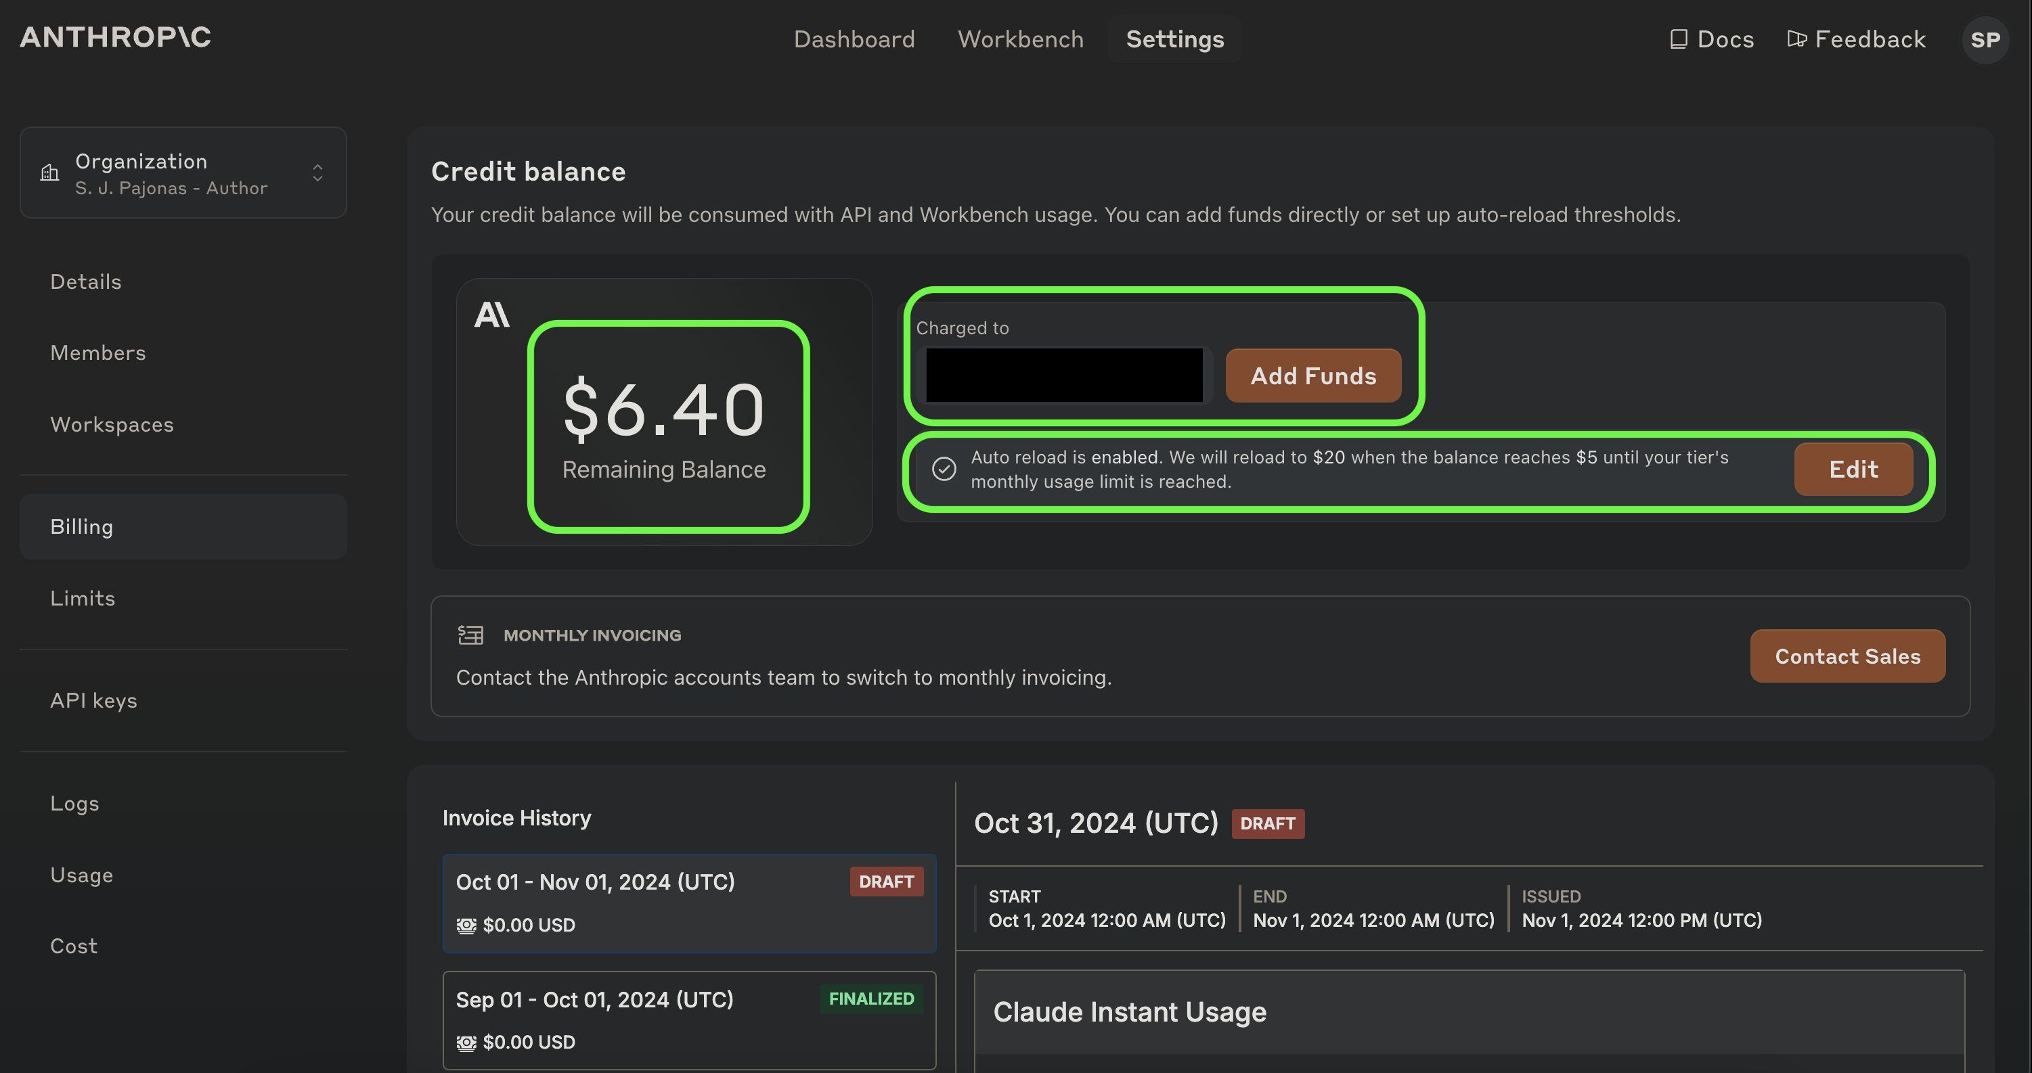Screen dimensions: 2032x1073
Task: Open Limits in the sidebar
Action: (x=82, y=597)
